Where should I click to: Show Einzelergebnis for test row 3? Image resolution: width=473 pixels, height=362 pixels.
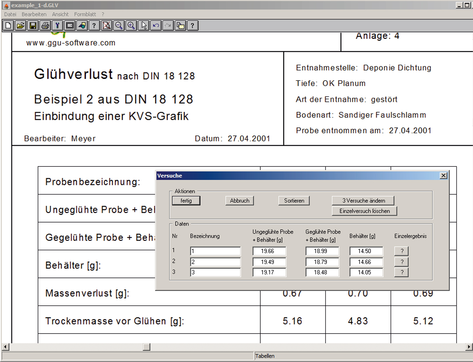[x=402, y=272]
